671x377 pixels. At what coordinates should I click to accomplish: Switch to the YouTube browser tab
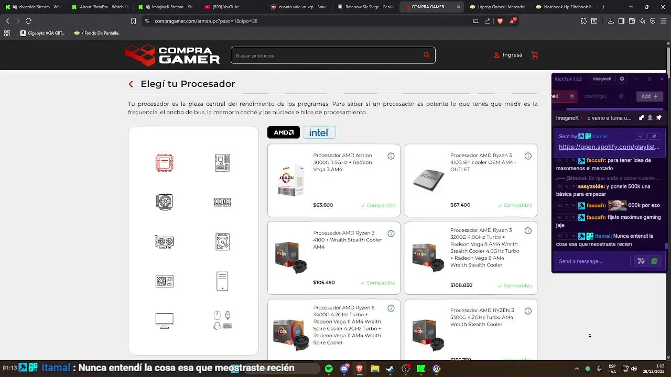(x=233, y=7)
